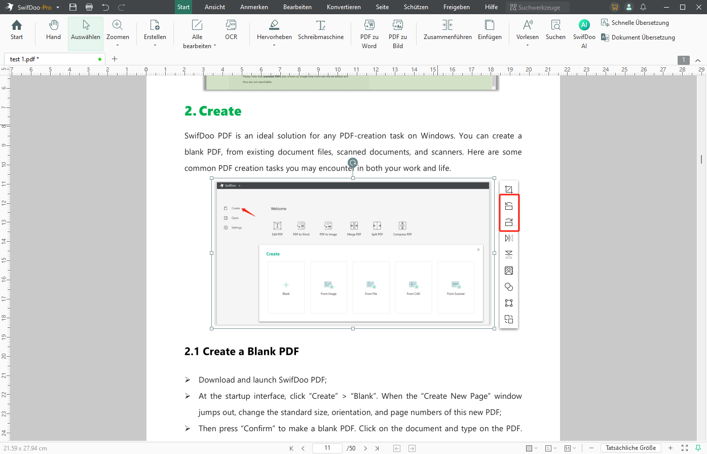Switch to the Ansicht tab
This screenshot has width=707, height=454.
point(215,7)
